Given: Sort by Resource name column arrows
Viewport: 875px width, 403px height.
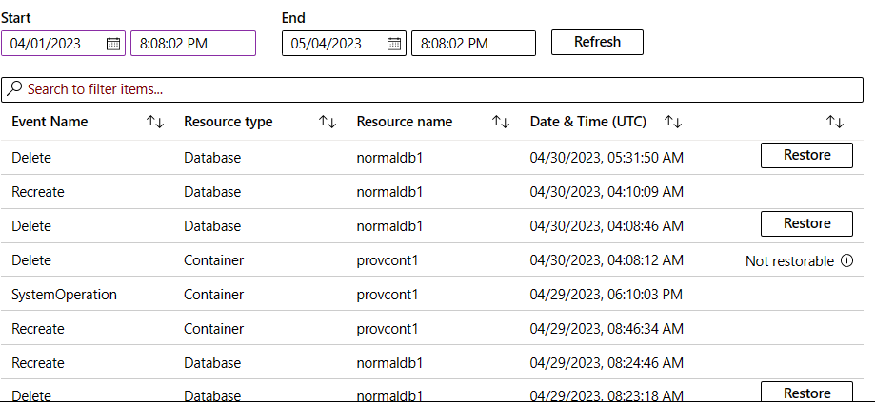Looking at the screenshot, I should click(x=501, y=122).
